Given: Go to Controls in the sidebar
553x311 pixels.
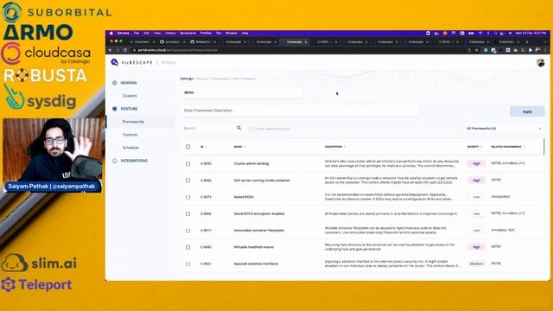Looking at the screenshot, I should pyautogui.click(x=130, y=135).
